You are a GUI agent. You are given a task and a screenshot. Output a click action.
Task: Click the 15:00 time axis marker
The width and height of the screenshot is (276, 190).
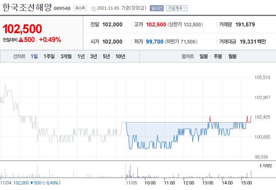click(x=247, y=183)
